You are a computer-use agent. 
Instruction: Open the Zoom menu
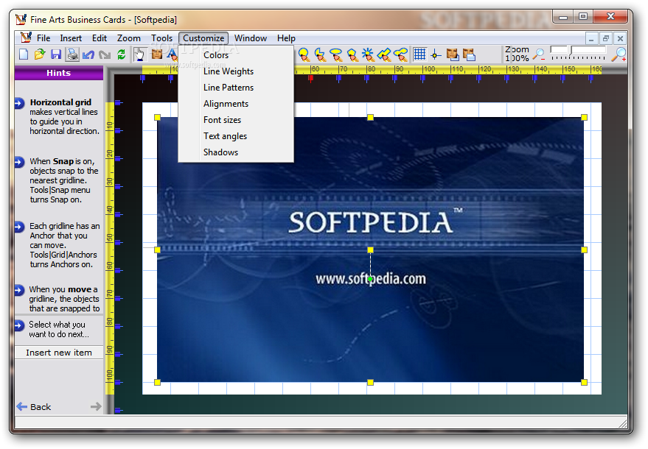click(128, 38)
